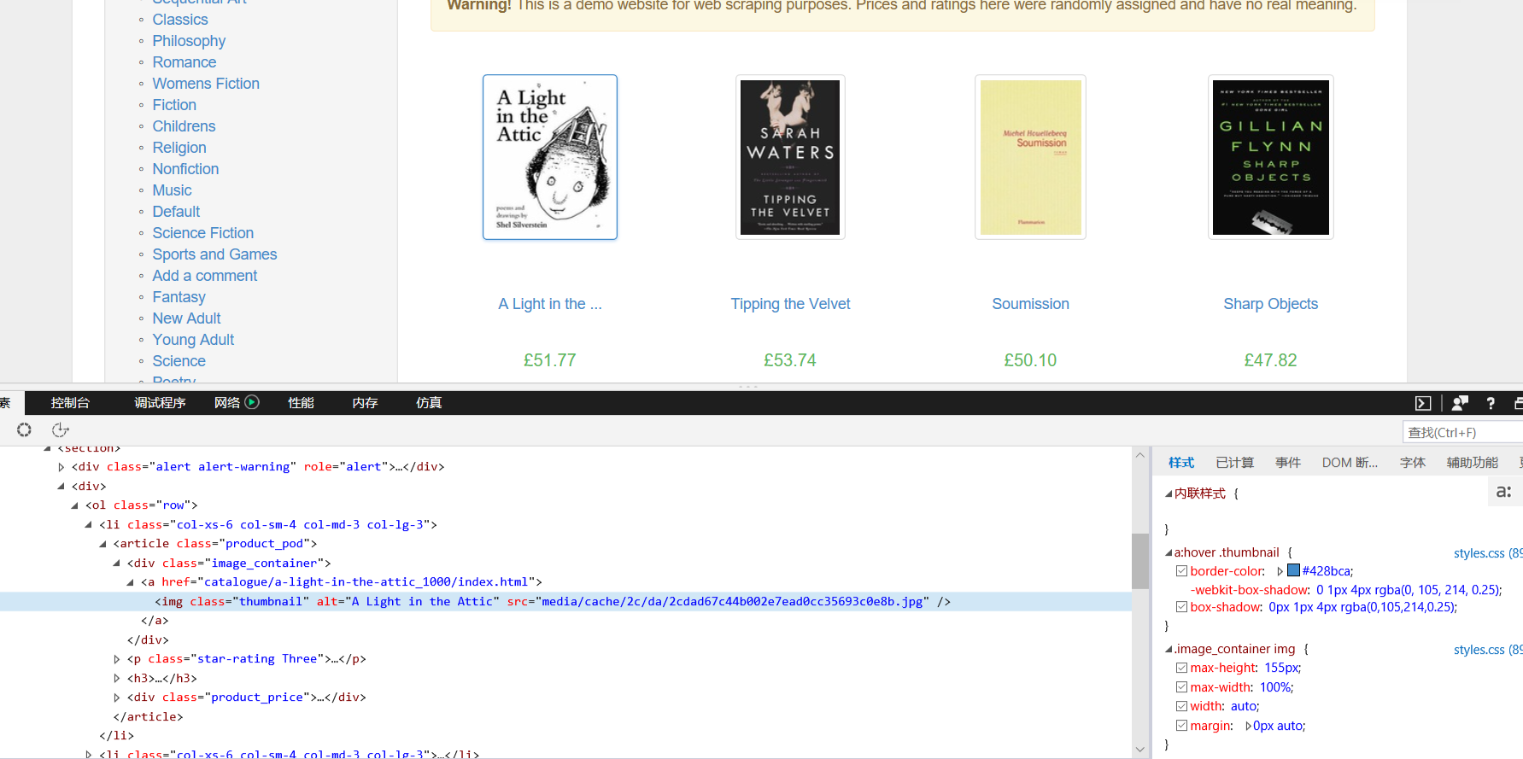Click the DOM tree scrollbar up arrow

1139,455
